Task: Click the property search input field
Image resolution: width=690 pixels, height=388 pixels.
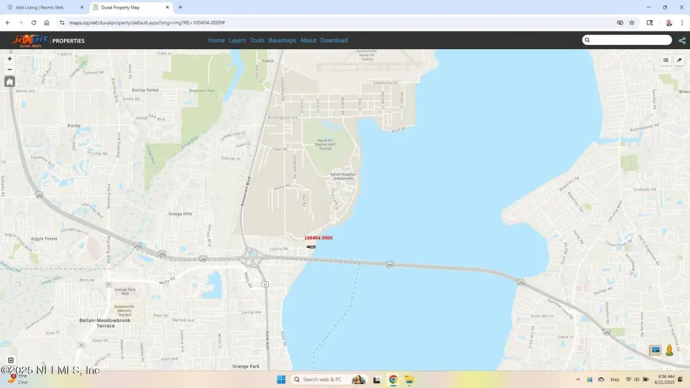Action: [x=630, y=40]
